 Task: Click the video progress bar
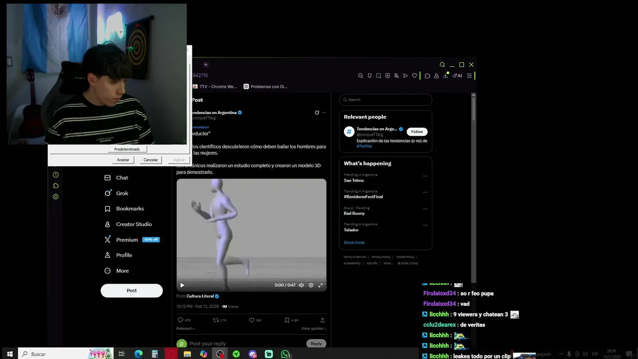[251, 278]
